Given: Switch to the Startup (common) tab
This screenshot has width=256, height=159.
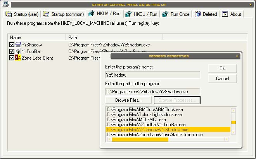Looking at the screenshot, I should click(63, 14).
